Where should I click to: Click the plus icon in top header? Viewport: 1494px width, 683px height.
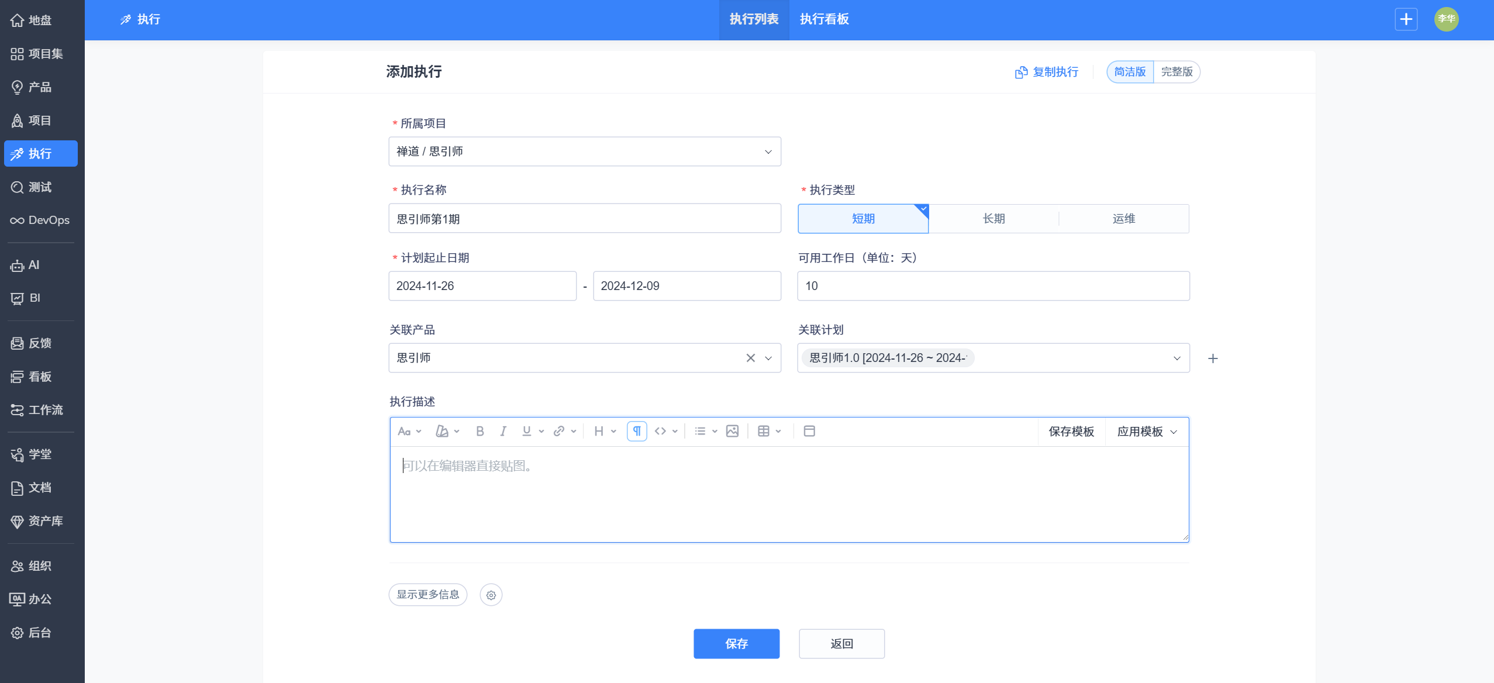pos(1406,19)
